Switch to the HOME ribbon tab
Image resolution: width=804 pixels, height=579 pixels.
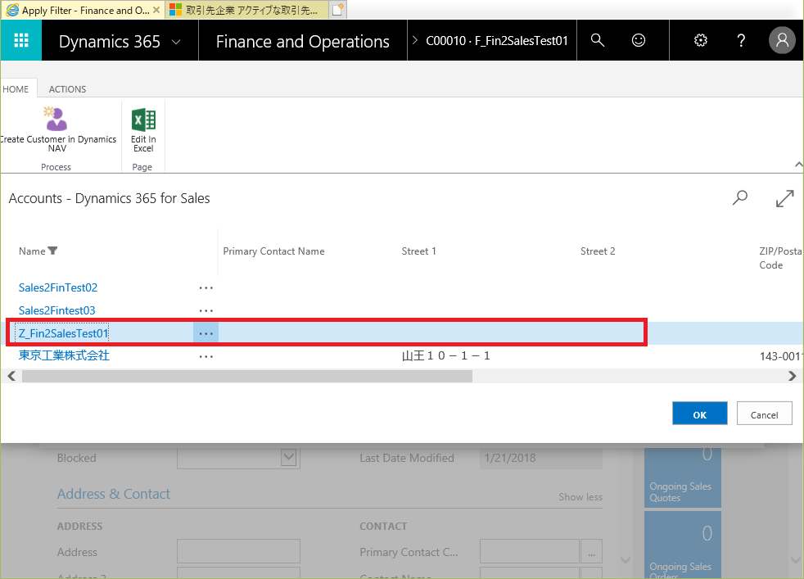point(16,88)
